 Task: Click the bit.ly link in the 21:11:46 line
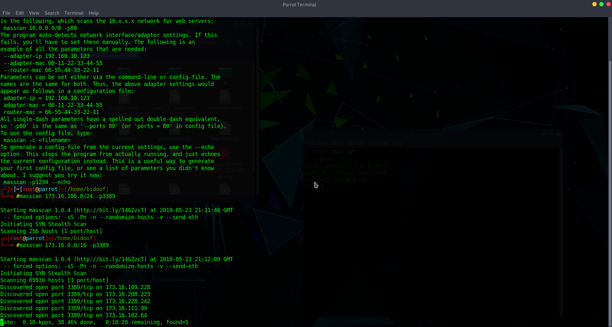coord(110,210)
